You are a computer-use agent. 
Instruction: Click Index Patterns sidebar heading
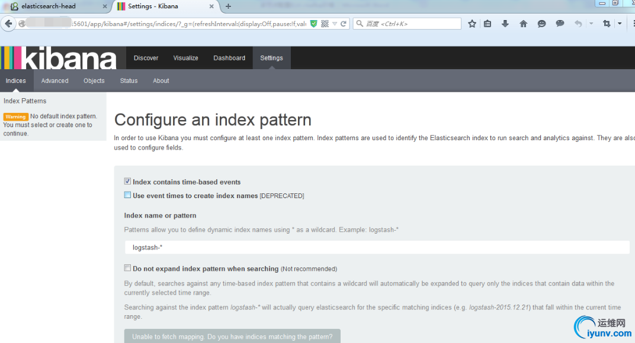pyautogui.click(x=25, y=101)
